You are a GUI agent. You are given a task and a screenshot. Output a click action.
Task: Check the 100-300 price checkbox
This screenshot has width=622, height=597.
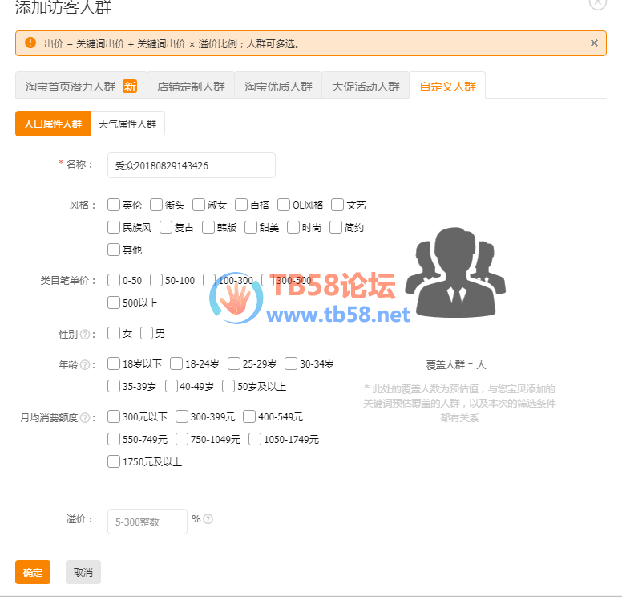point(209,280)
